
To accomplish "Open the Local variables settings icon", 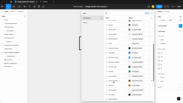I will [x=180, y=26].
